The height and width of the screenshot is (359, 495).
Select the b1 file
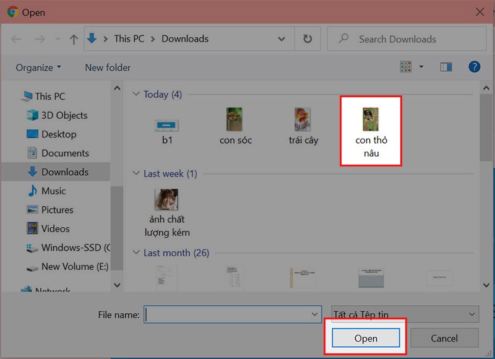[166, 132]
